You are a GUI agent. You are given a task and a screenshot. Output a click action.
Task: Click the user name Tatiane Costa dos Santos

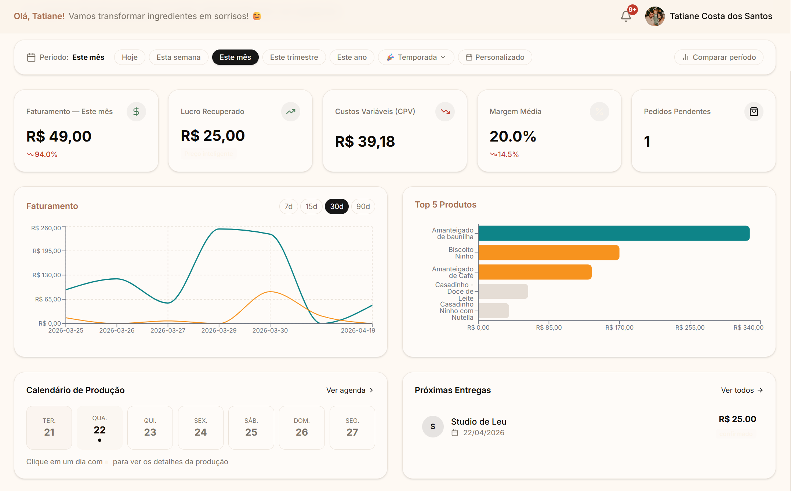coord(721,16)
